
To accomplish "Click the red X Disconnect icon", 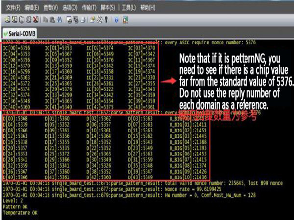I will click(36, 20).
